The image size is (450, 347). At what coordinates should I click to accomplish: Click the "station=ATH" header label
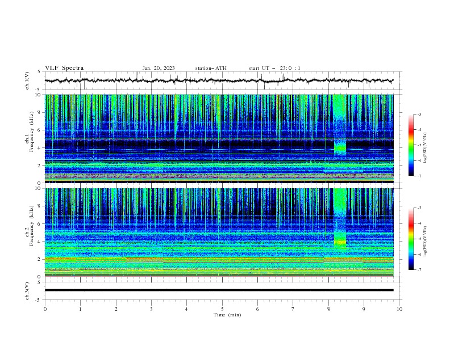coord(211,68)
